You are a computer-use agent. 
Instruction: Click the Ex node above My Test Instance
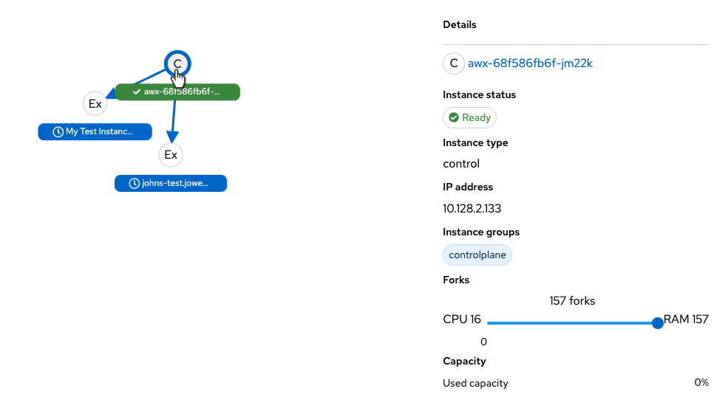click(95, 104)
